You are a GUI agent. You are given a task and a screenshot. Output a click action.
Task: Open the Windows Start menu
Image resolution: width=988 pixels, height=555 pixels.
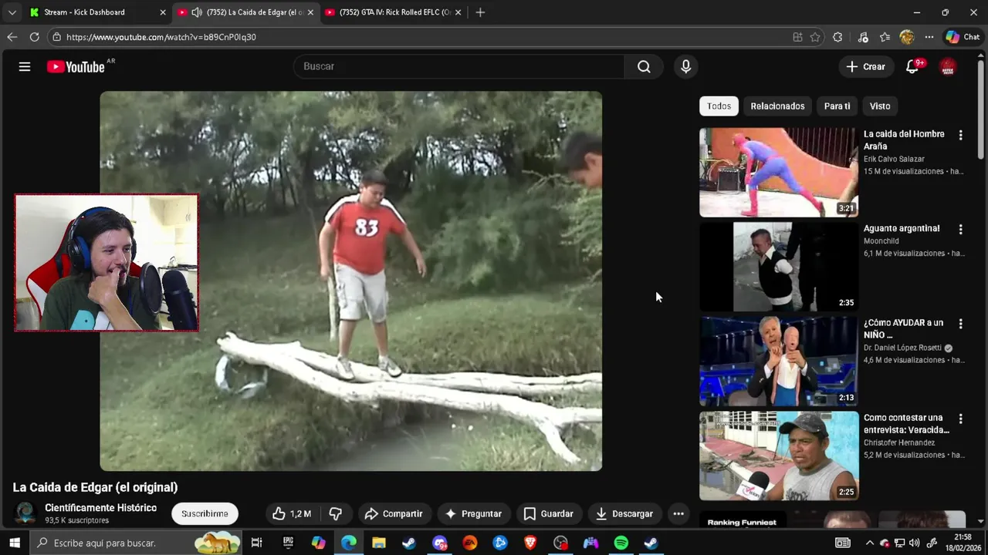(14, 543)
